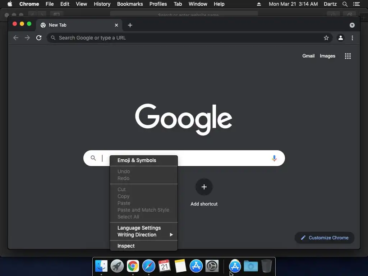
Task: Open the Gmail link
Action: coord(308,56)
